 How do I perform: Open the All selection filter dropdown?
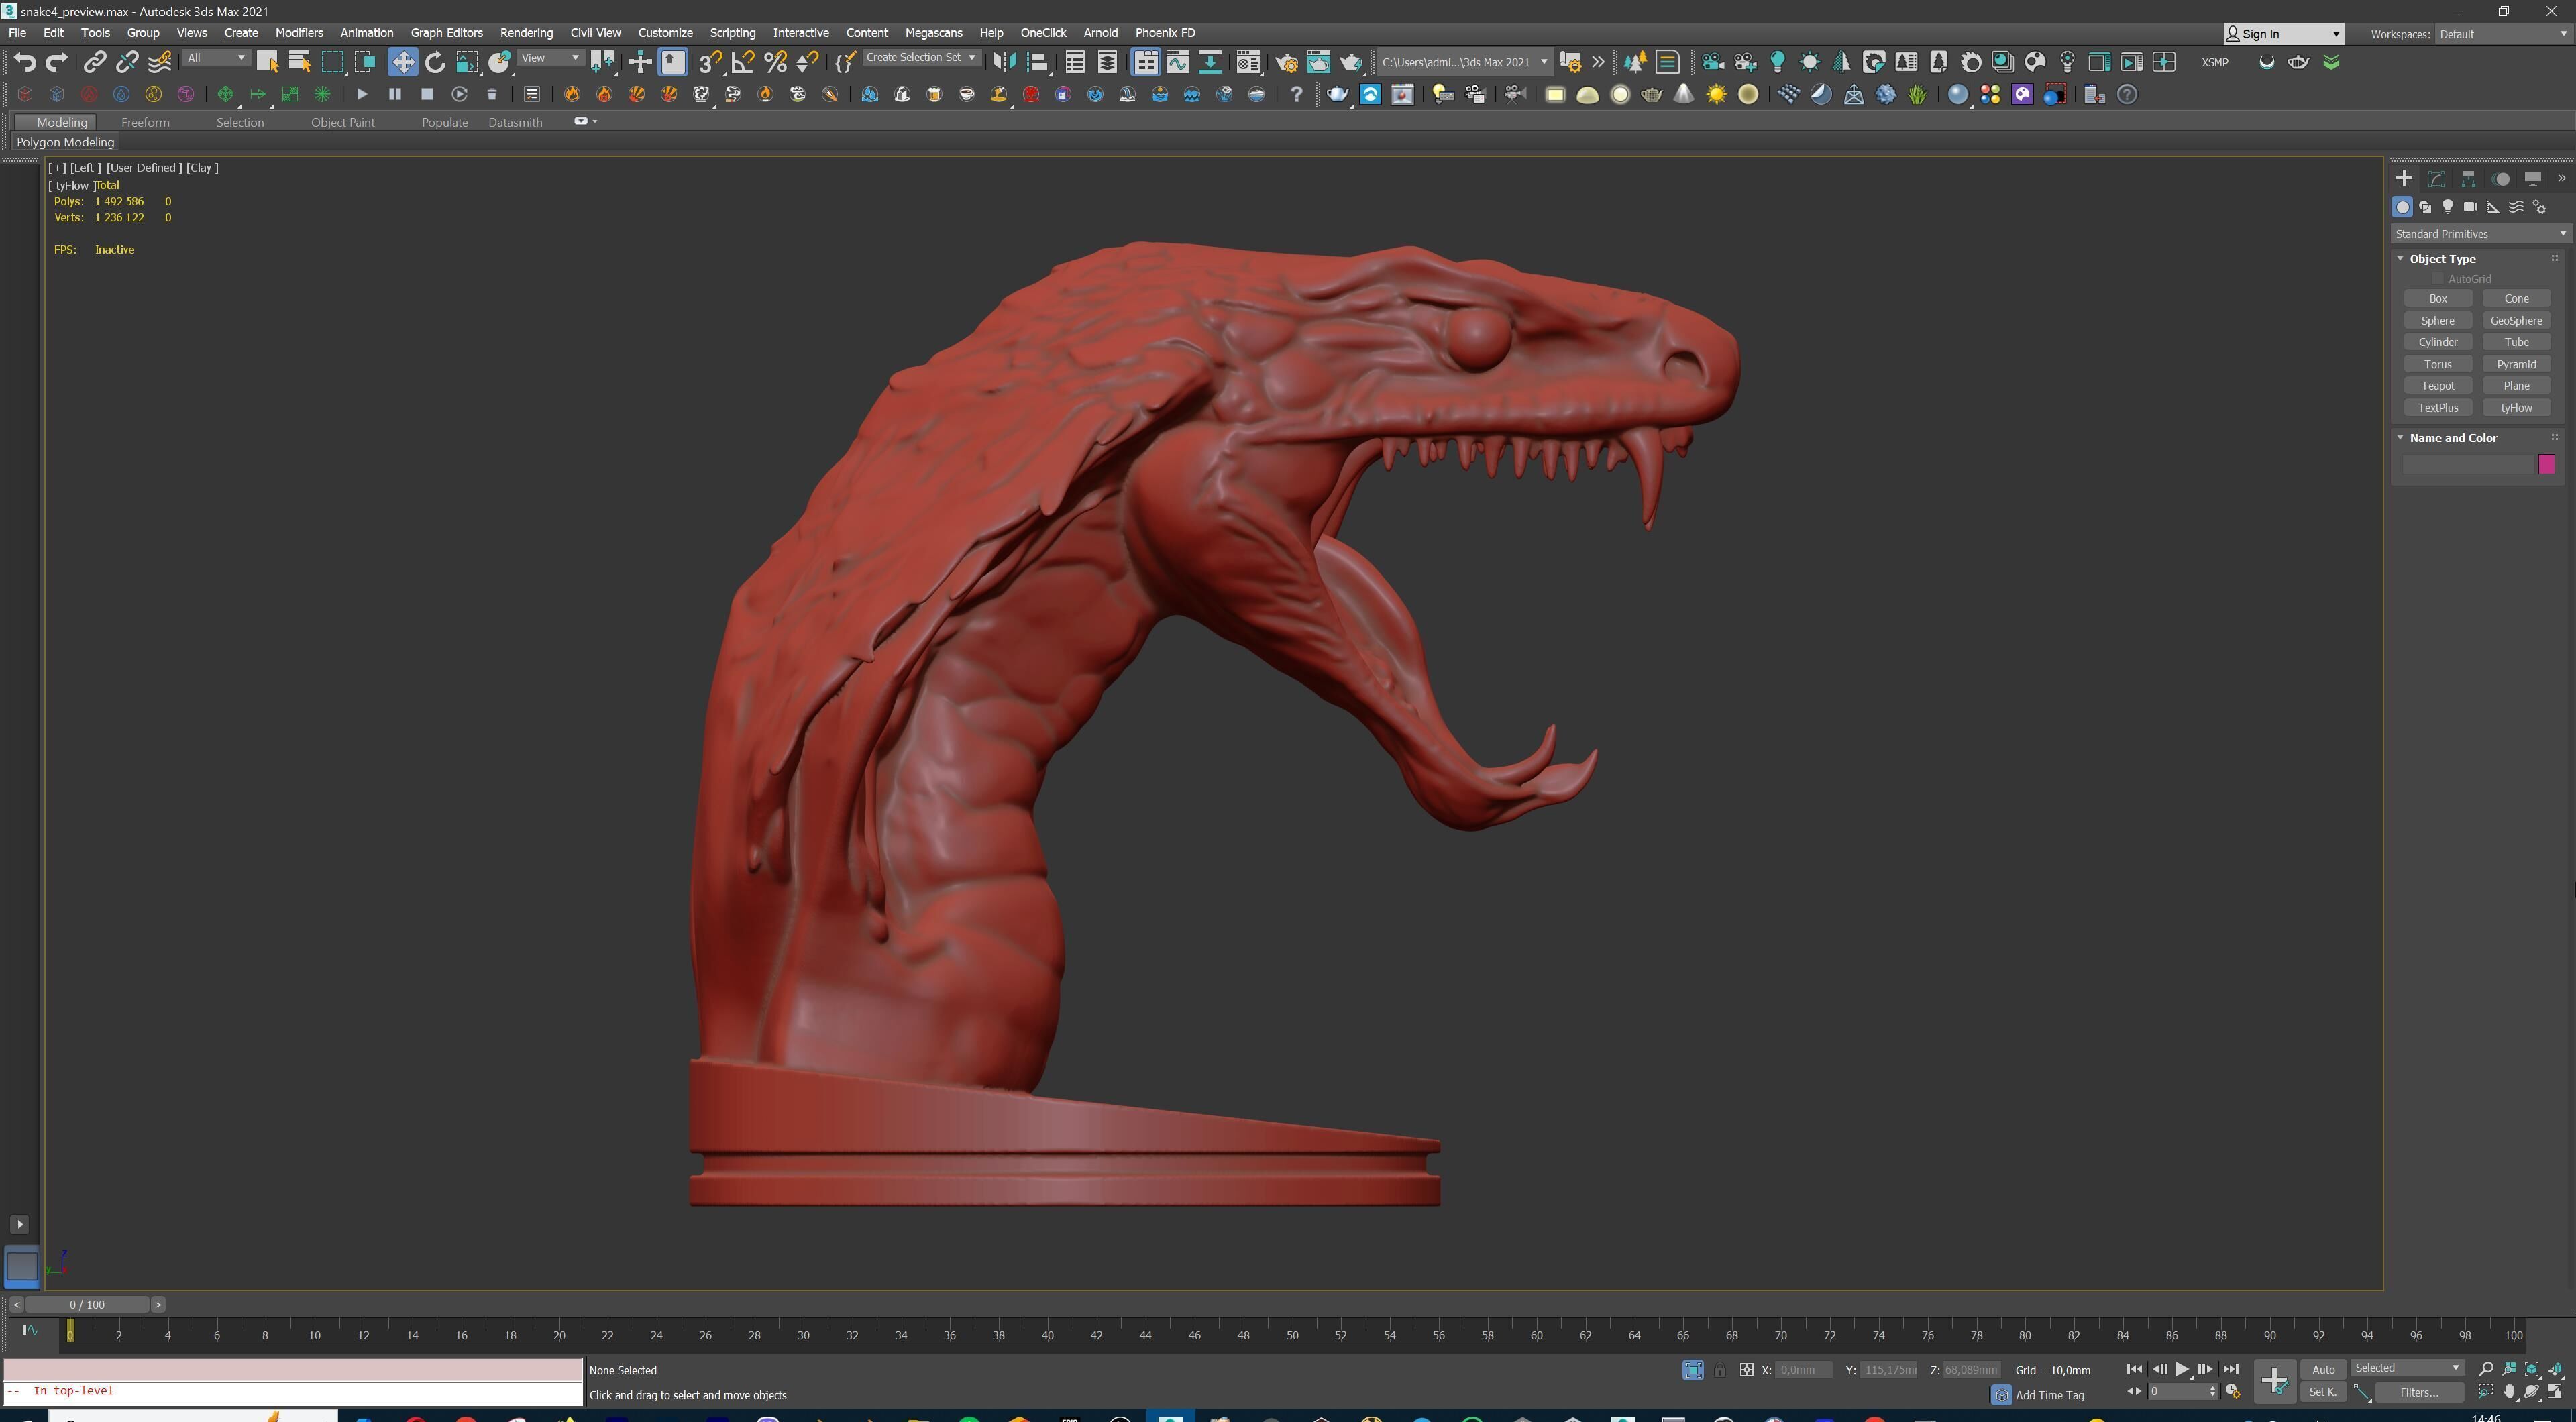216,58
